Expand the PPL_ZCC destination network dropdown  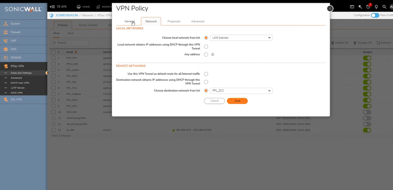point(241,91)
